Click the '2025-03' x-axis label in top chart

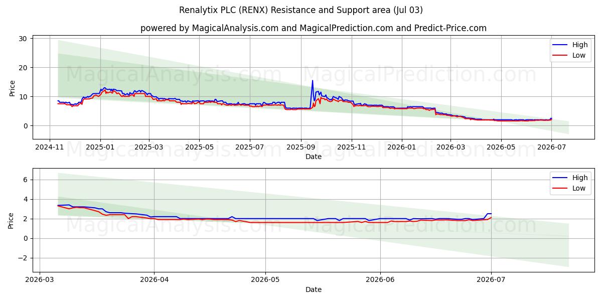(x=149, y=147)
